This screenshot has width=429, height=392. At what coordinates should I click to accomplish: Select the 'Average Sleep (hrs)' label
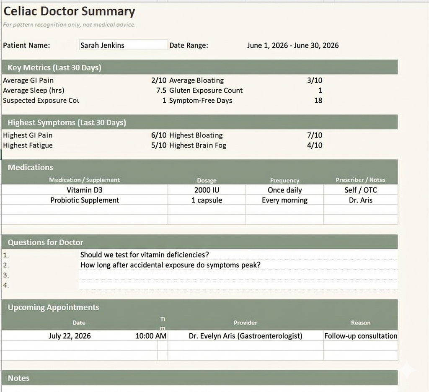[34, 90]
